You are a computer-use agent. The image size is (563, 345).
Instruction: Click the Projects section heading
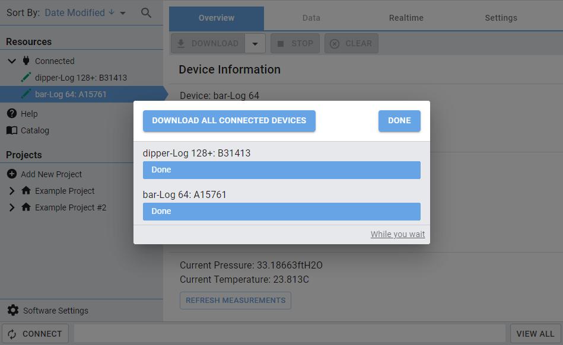24,155
